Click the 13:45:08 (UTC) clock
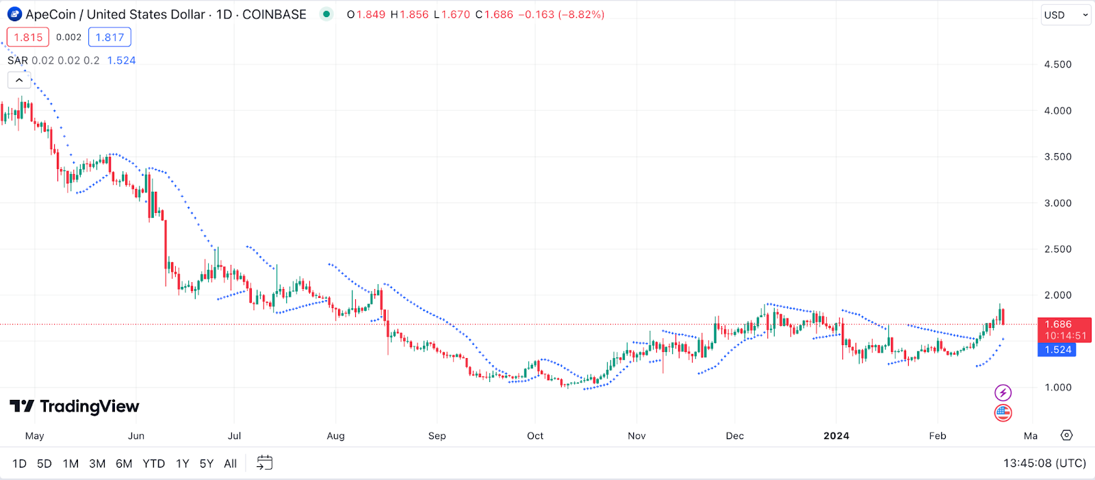1095x480 pixels. tap(1044, 464)
